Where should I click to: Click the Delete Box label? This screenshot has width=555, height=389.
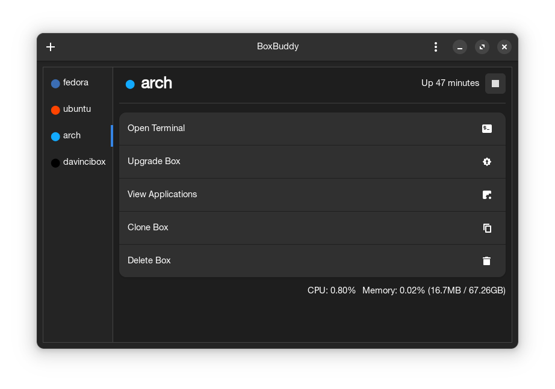tap(149, 260)
